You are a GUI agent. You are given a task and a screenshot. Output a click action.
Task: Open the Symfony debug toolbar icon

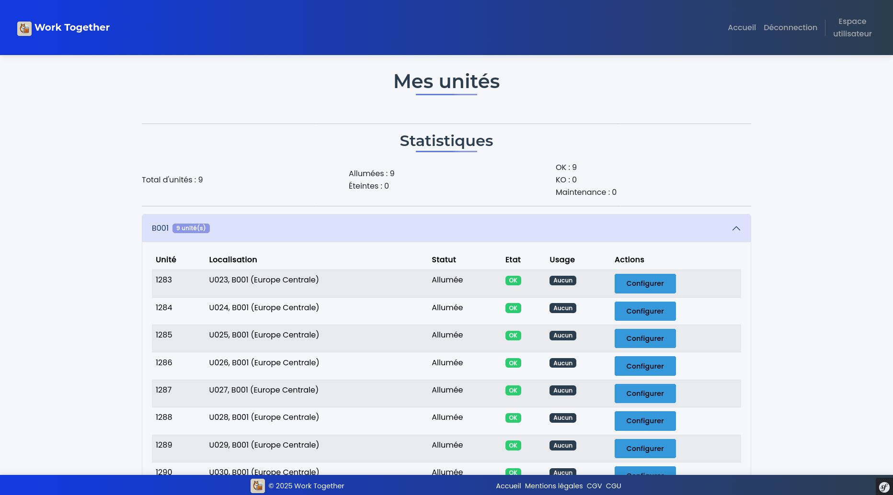pyautogui.click(x=884, y=487)
